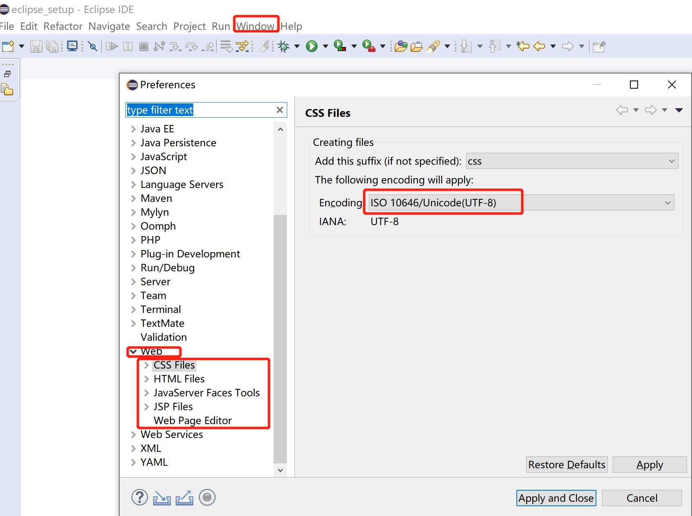Toggle Skip All Breakpoints icon
The height and width of the screenshot is (516, 692).
click(93, 46)
